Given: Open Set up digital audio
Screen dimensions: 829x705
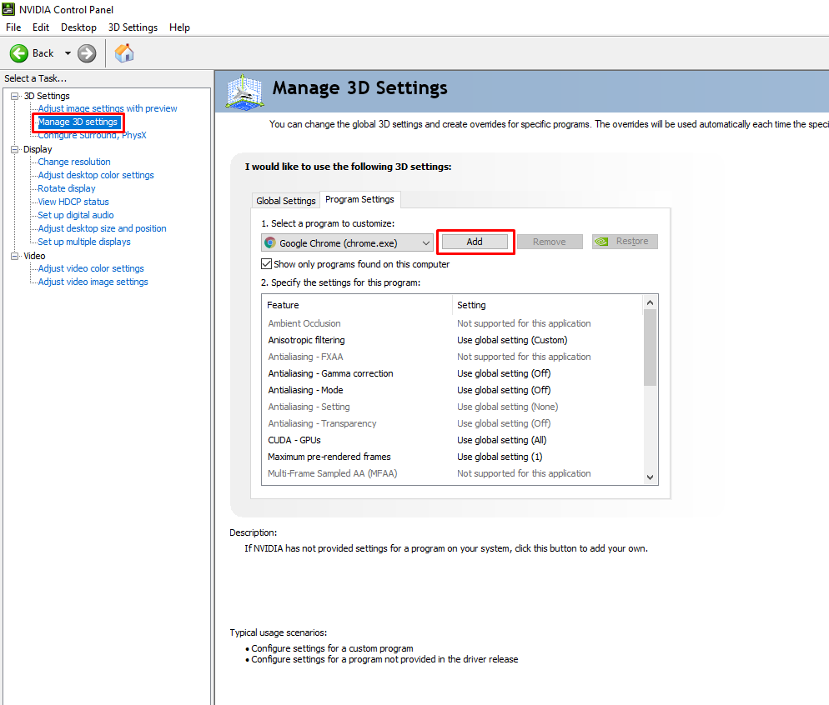Looking at the screenshot, I should [x=76, y=215].
